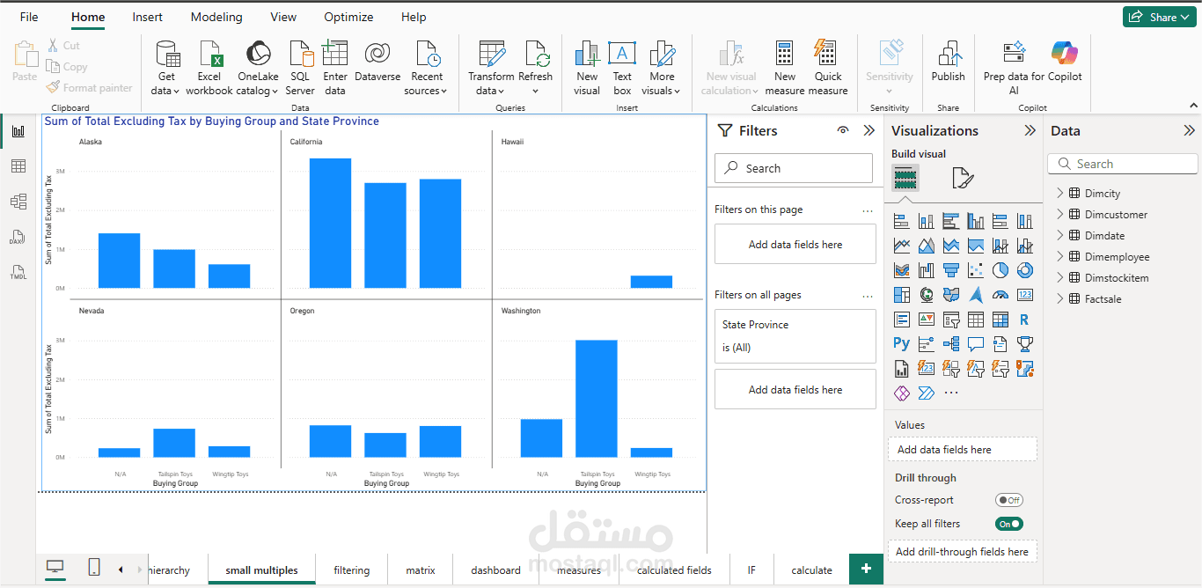Viewport: 1202px width, 588px height.
Task: Expand the Dimcity table
Action: pos(1059,193)
